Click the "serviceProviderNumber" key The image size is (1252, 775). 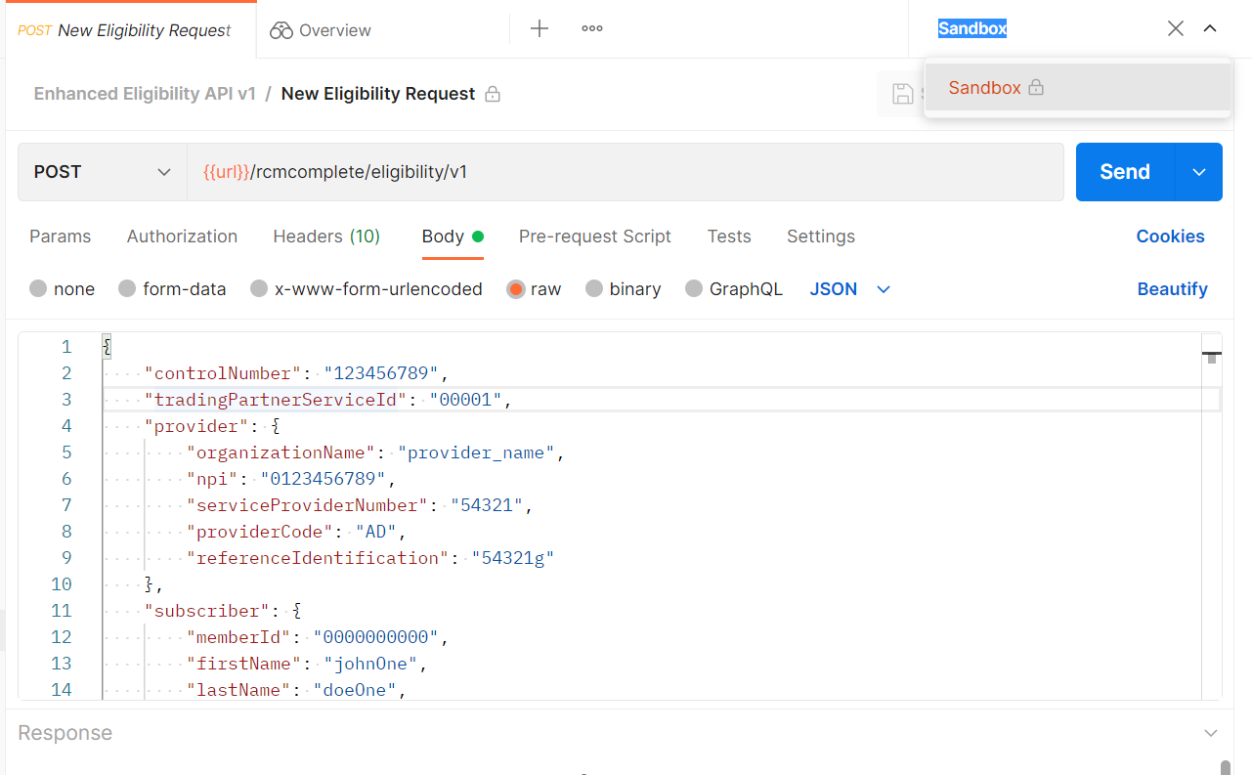click(308, 505)
